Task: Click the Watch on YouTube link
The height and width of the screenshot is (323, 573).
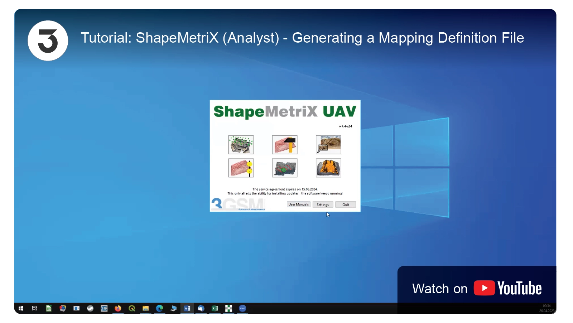Action: pos(477,289)
